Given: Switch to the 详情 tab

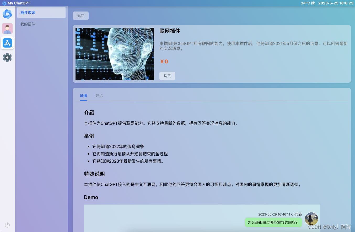Looking at the screenshot, I should coord(83,96).
